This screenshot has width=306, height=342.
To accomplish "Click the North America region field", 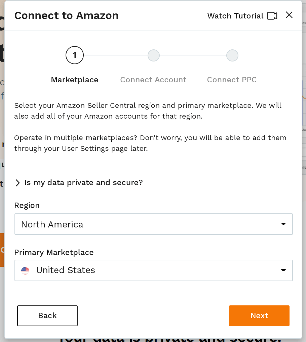I will coord(154,224).
